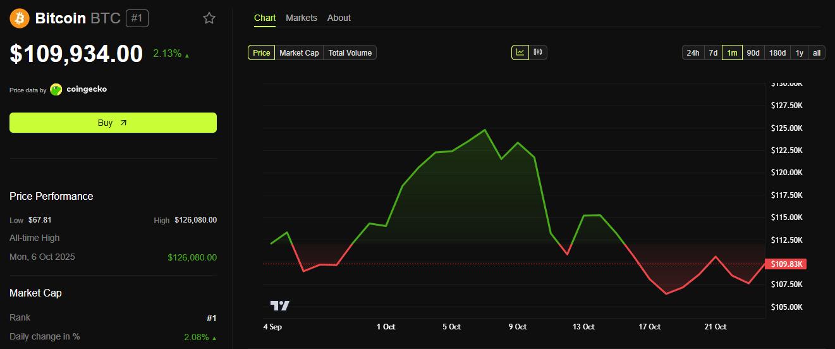Viewport: 835px width, 349px height.
Task: Click the chart peak near 7 Oct
Action: (485, 130)
